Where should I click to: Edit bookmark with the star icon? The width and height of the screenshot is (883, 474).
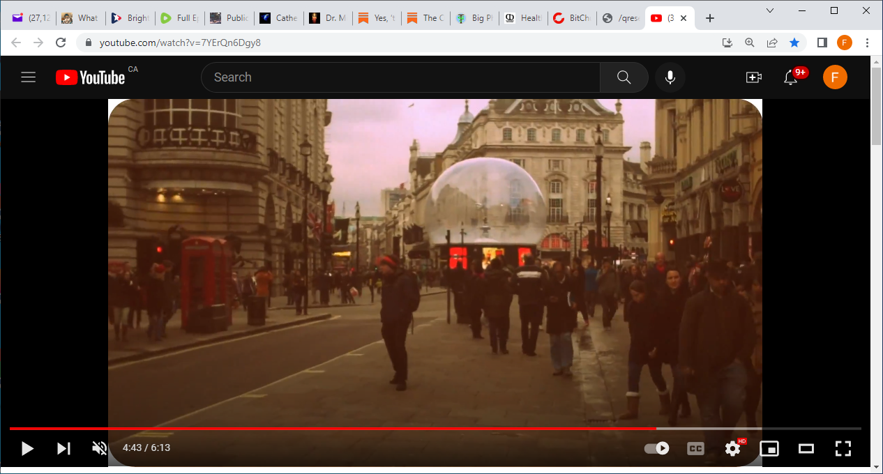(794, 43)
